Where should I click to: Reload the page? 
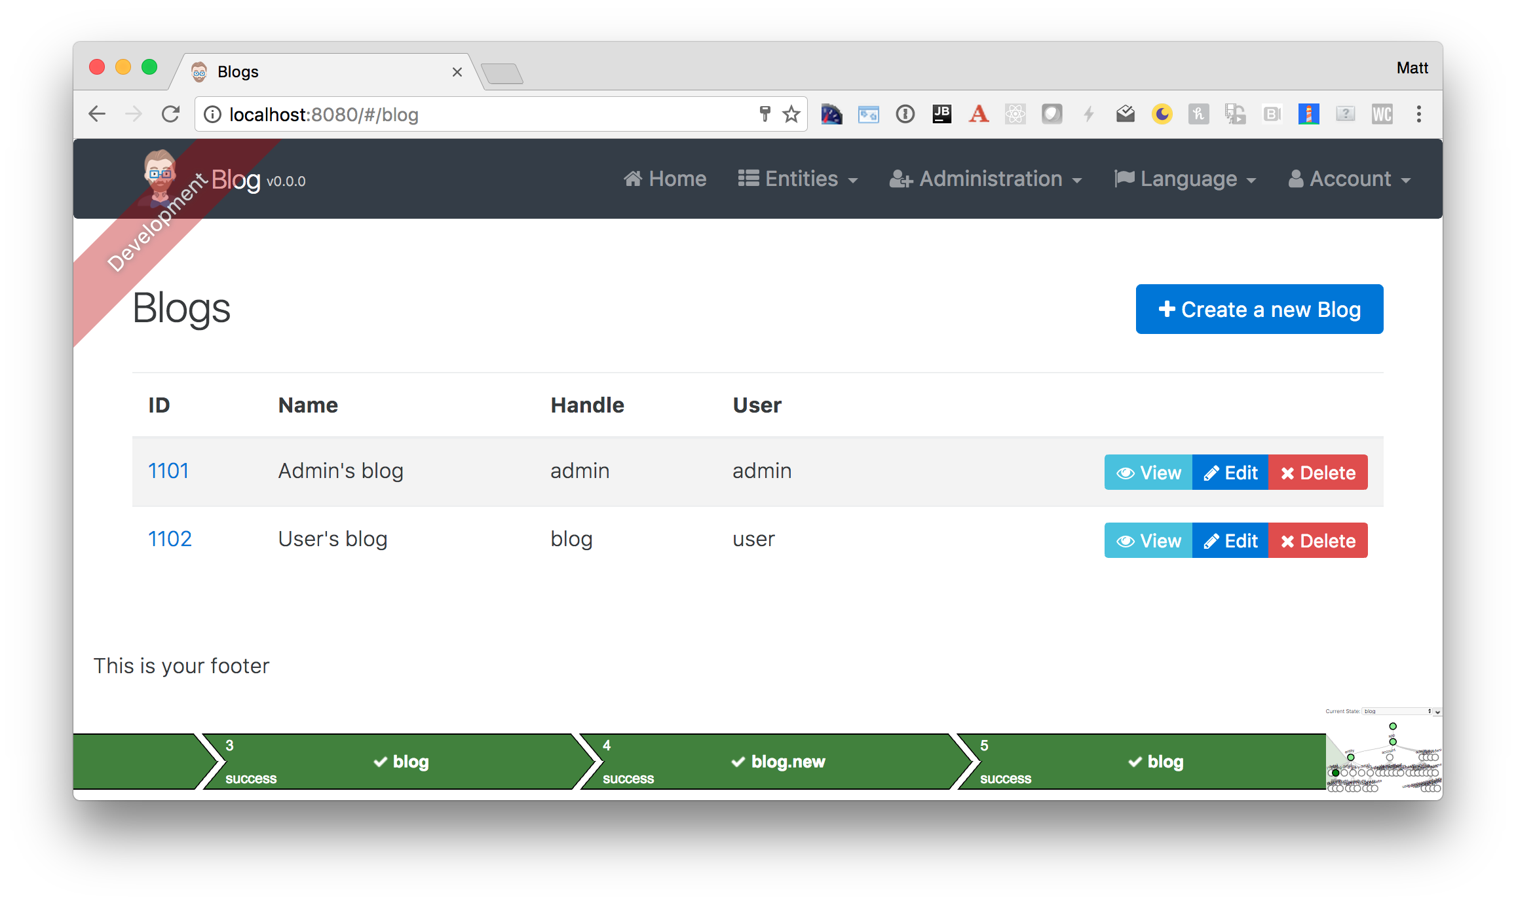coord(171,115)
